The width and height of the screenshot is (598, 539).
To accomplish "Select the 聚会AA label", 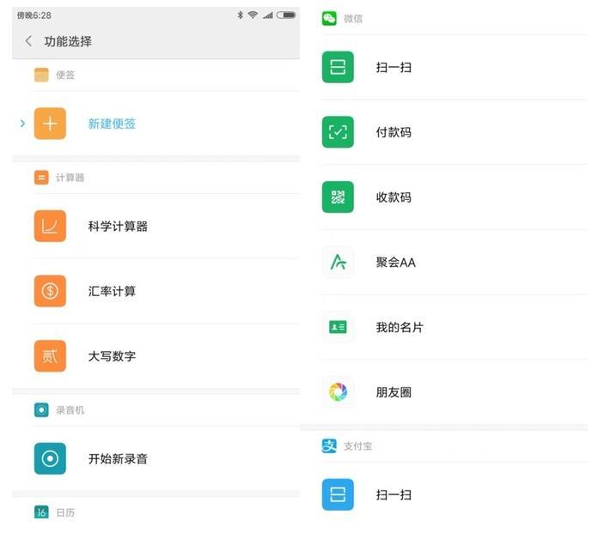I will click(x=396, y=262).
